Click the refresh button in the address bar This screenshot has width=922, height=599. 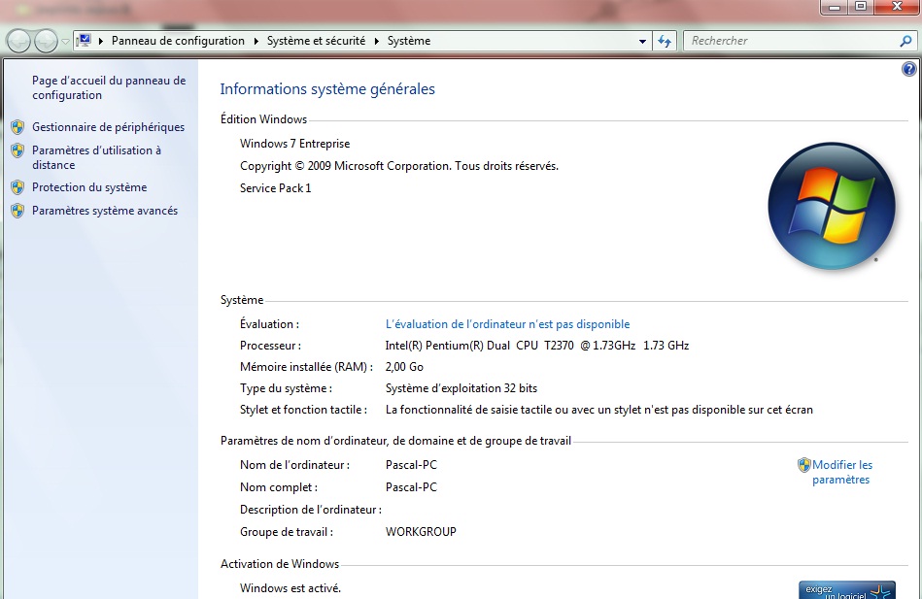pyautogui.click(x=665, y=41)
